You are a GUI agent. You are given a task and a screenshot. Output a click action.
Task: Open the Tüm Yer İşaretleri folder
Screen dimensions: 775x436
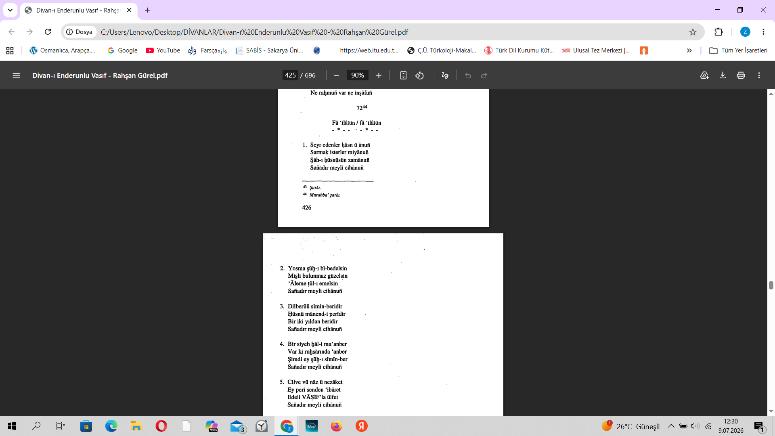click(x=739, y=50)
